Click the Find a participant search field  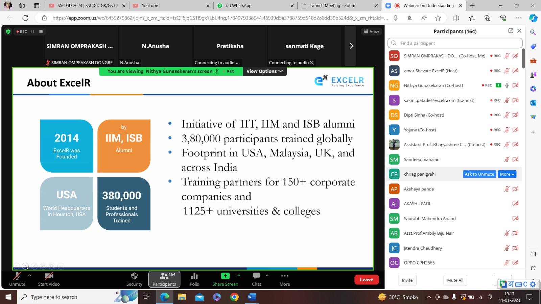pos(455,43)
